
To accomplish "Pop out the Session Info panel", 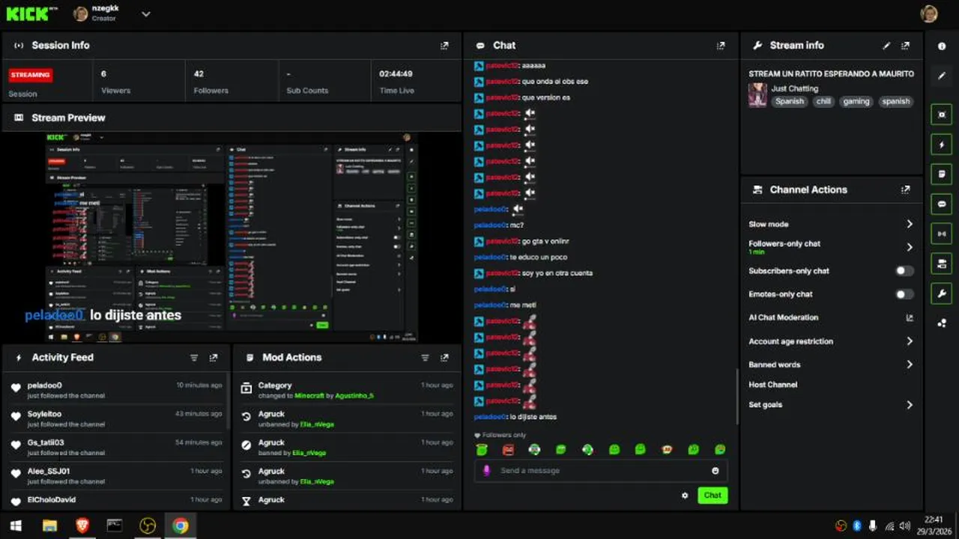I will coord(444,46).
